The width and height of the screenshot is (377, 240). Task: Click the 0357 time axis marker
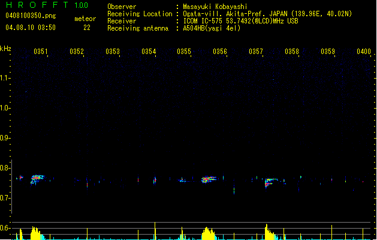[256, 52]
